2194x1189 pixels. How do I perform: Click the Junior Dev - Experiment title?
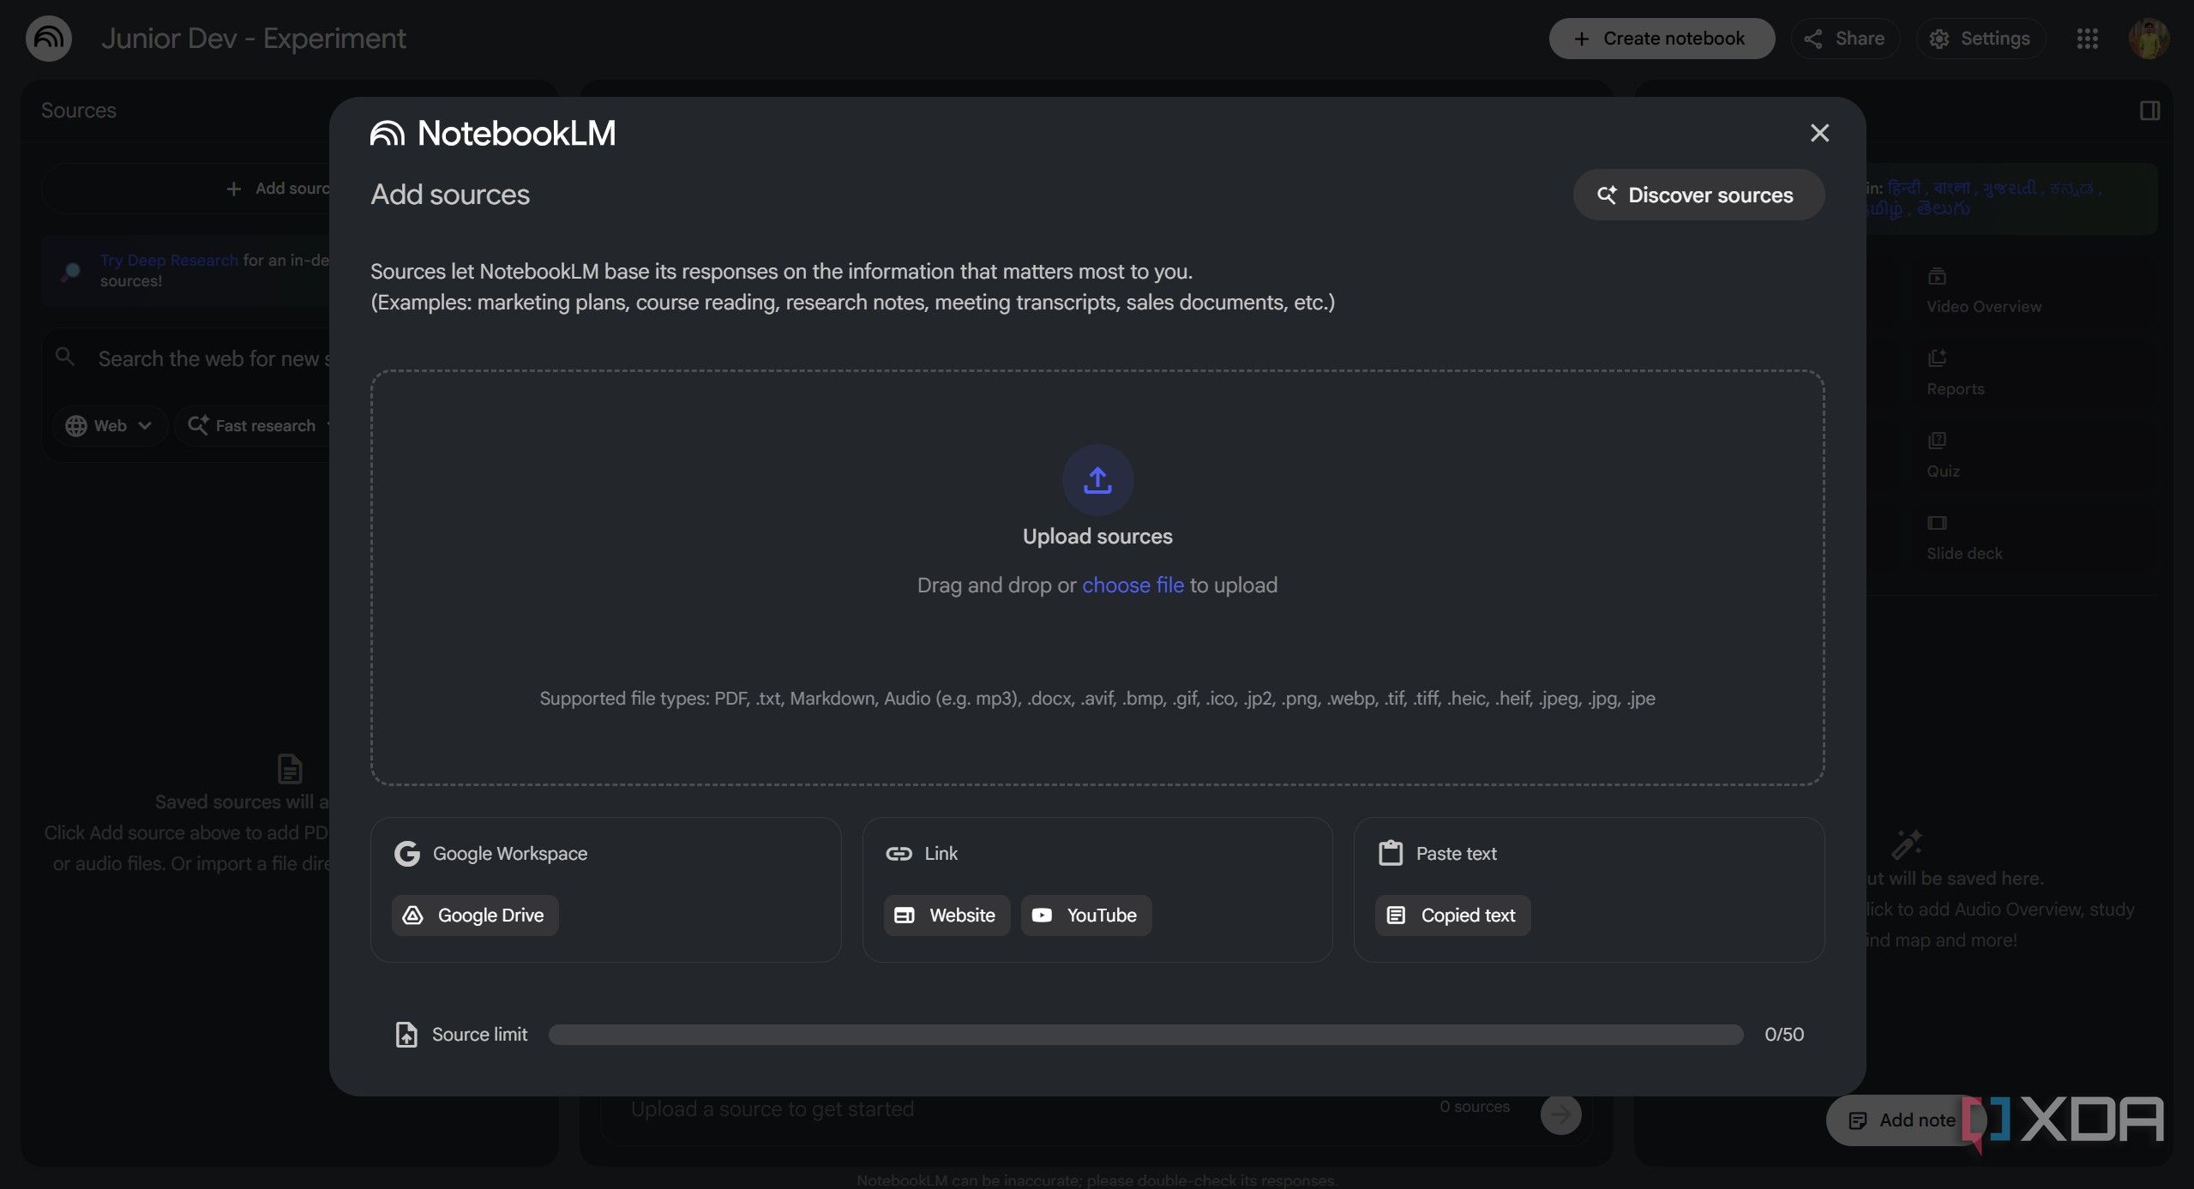(254, 39)
